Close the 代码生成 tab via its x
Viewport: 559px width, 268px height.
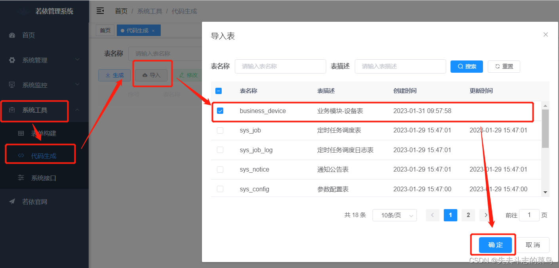153,30
